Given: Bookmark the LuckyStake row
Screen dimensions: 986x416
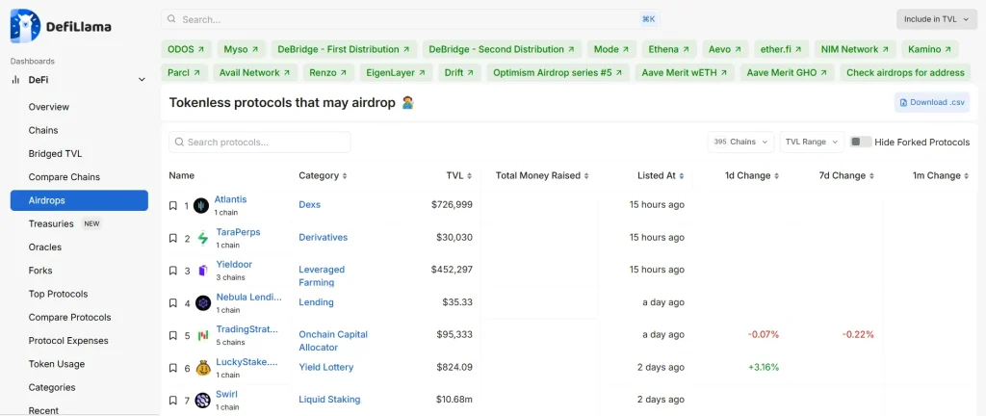Looking at the screenshot, I should [x=173, y=368].
